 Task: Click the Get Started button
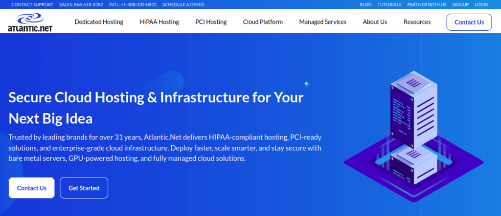point(84,188)
